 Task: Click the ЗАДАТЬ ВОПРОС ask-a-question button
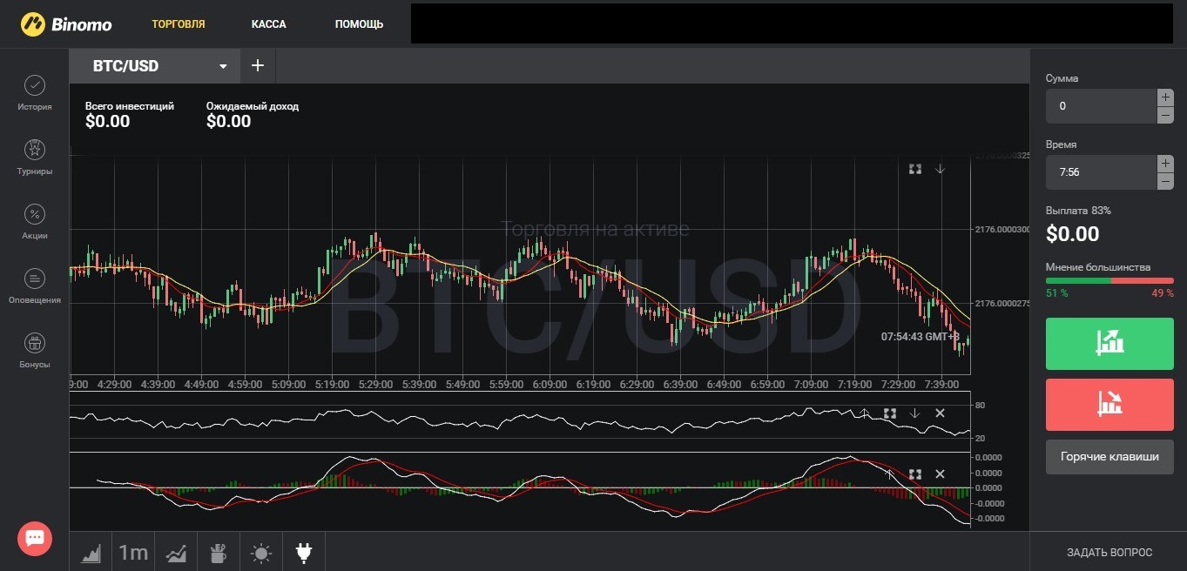(x=1109, y=552)
